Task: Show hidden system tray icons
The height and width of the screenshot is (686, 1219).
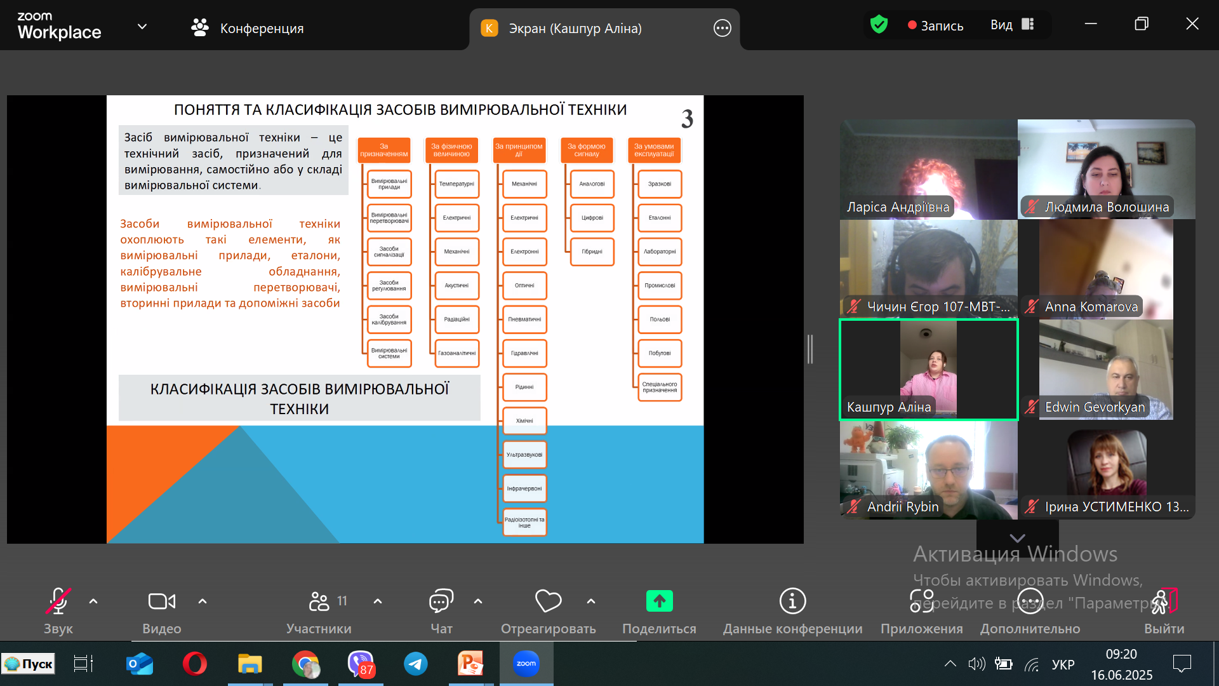Action: (950, 664)
